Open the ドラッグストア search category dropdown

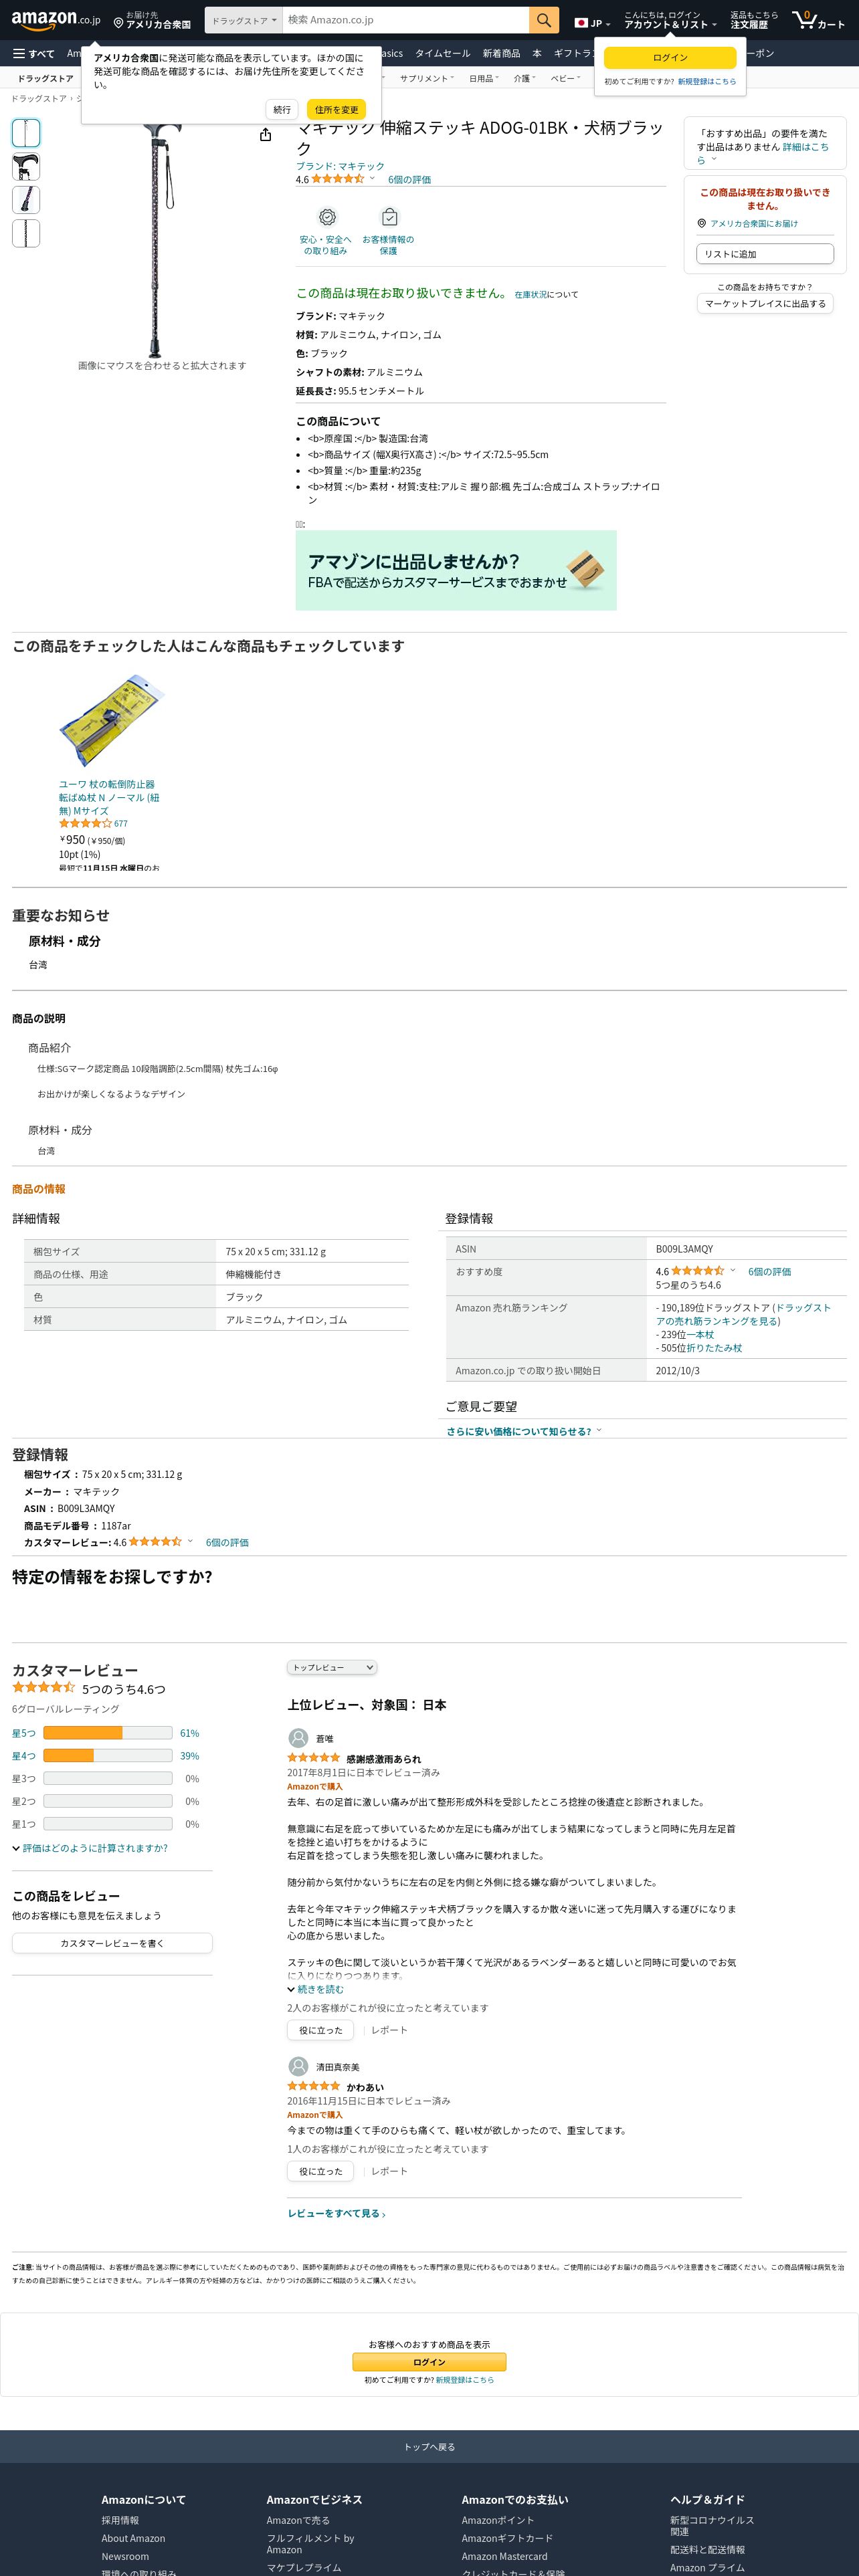tap(244, 20)
